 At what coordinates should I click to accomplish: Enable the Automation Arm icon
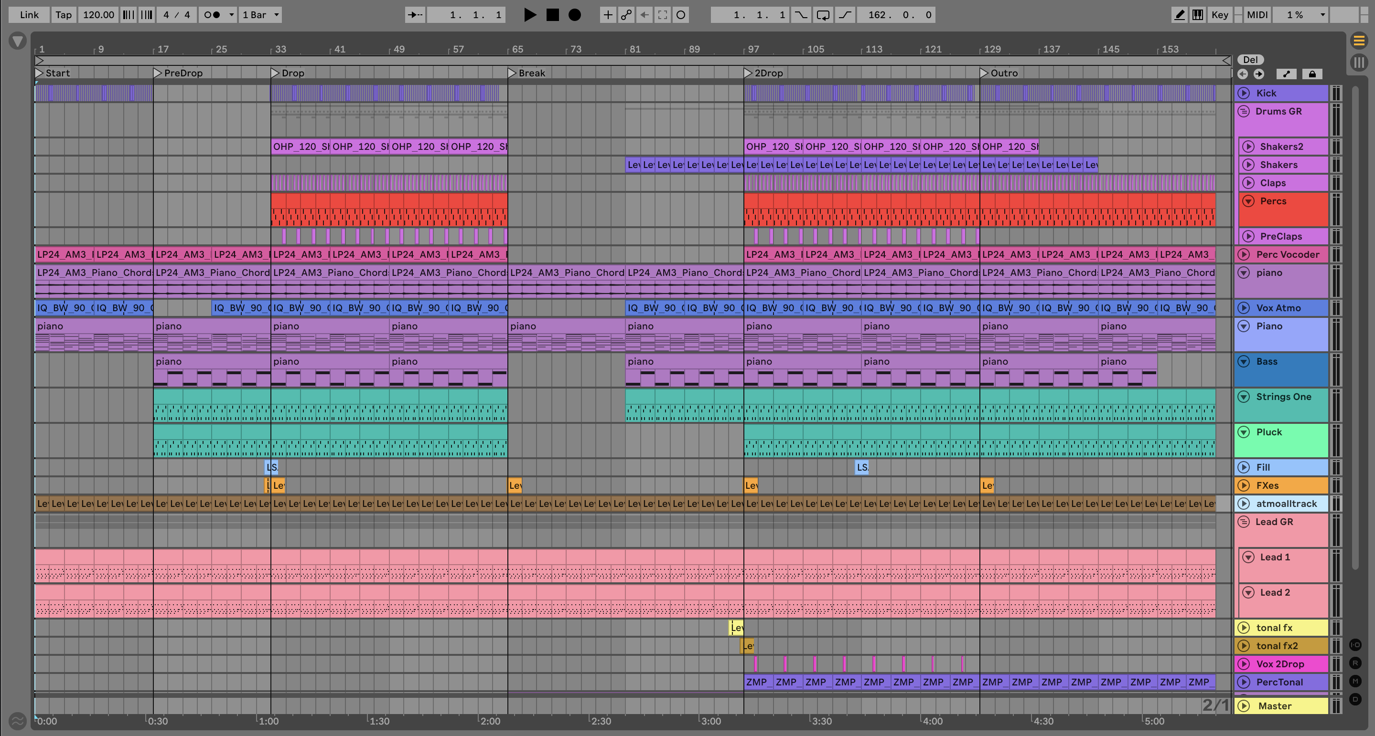[x=626, y=15]
